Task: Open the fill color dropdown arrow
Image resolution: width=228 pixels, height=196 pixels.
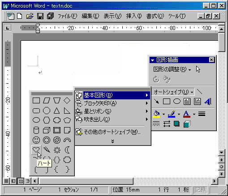Action: pos(163,114)
